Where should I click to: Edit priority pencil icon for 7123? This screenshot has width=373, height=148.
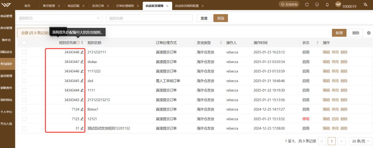[82, 119]
